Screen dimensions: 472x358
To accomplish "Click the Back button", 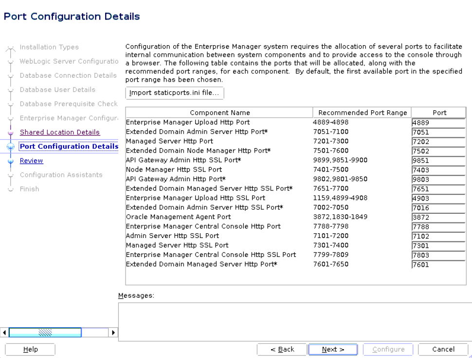I will (282, 349).
